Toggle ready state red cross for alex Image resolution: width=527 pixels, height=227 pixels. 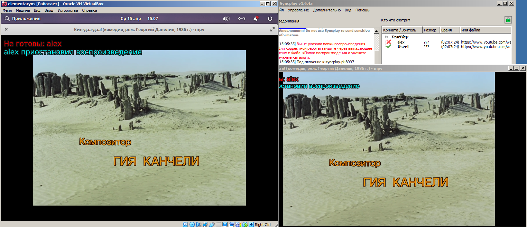tap(389, 42)
